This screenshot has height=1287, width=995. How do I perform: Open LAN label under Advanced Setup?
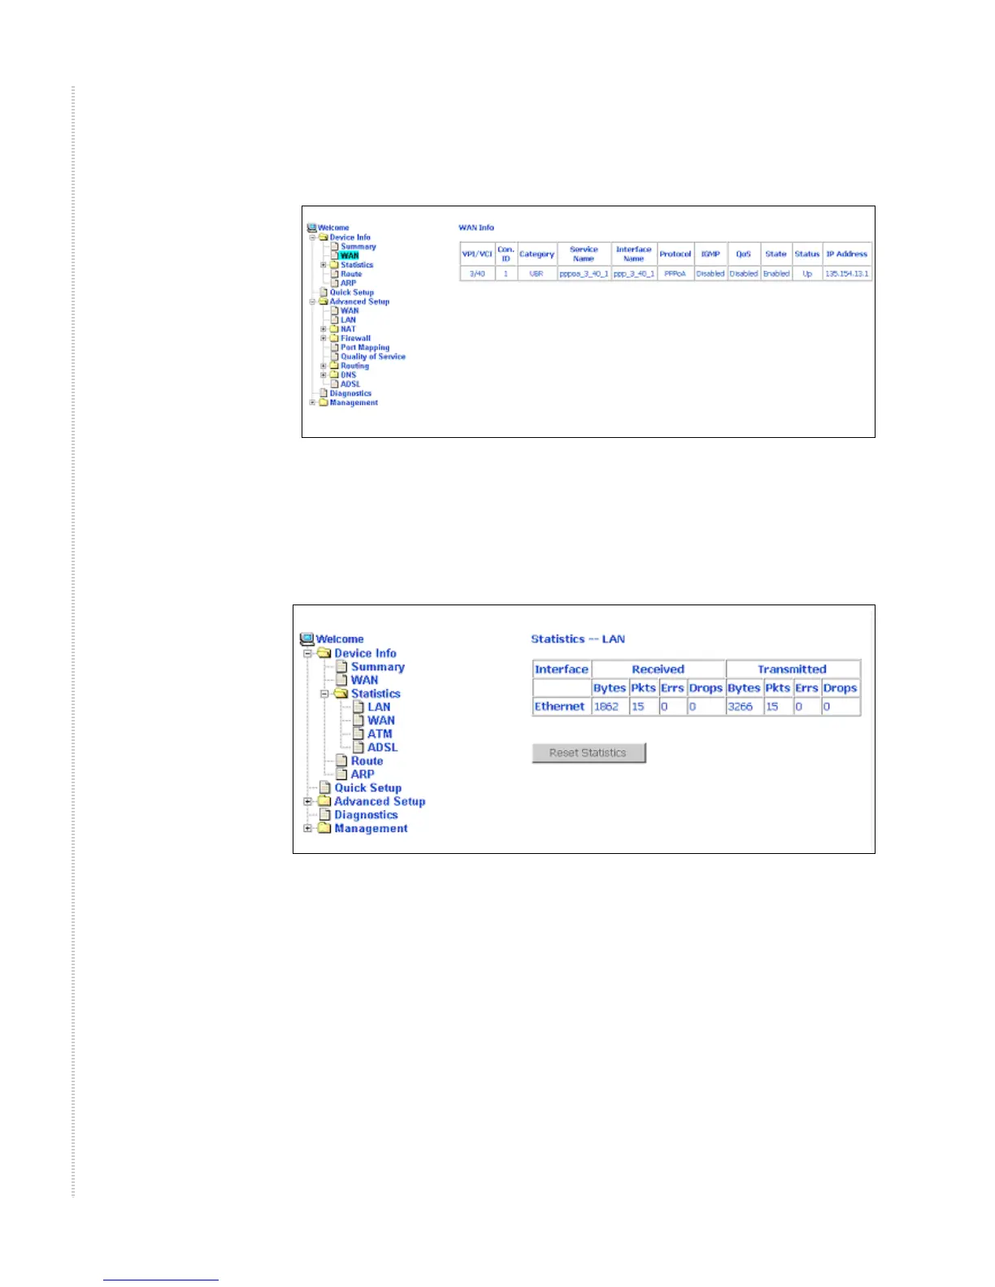[x=348, y=320]
